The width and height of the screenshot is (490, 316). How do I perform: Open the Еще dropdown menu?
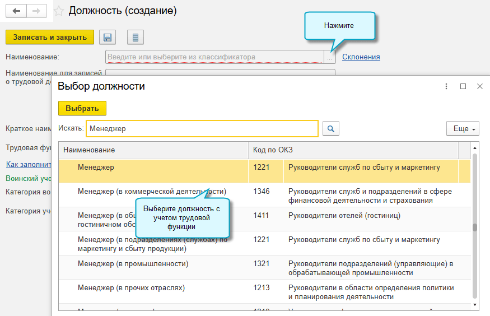(463, 129)
